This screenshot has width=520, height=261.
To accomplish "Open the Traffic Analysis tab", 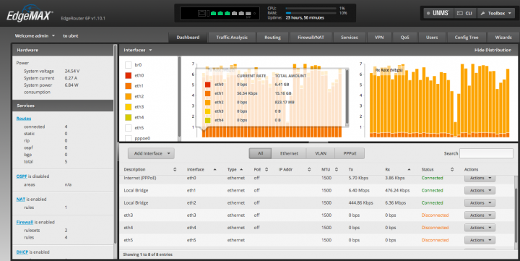I will tap(232, 38).
